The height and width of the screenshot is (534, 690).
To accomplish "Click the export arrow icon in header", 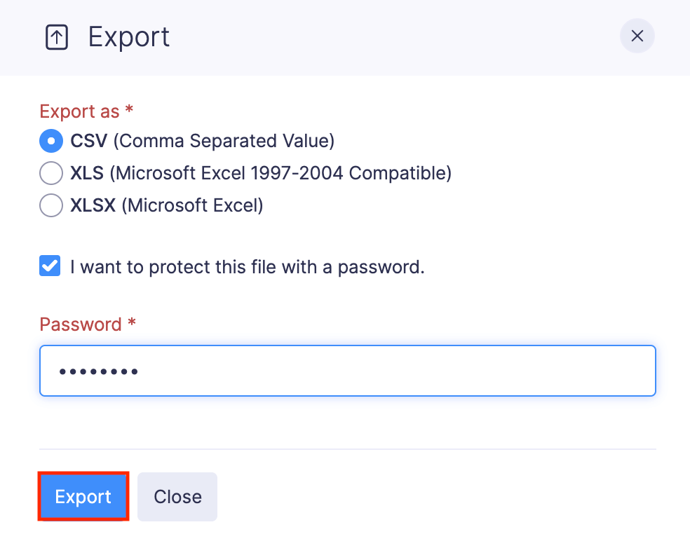I will [56, 37].
